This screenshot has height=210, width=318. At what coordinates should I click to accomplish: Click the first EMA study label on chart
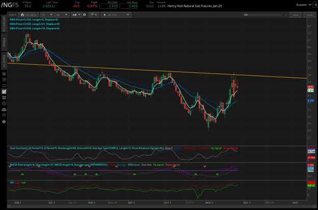coord(34,20)
